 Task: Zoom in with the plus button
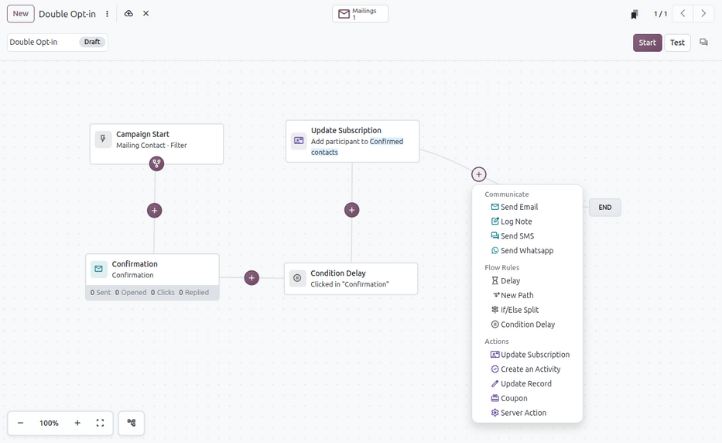pos(77,423)
